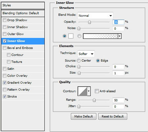Click the Opacity slider handle
Image resolution: width=148 pixels, height=132 pixels.
coord(89,22)
